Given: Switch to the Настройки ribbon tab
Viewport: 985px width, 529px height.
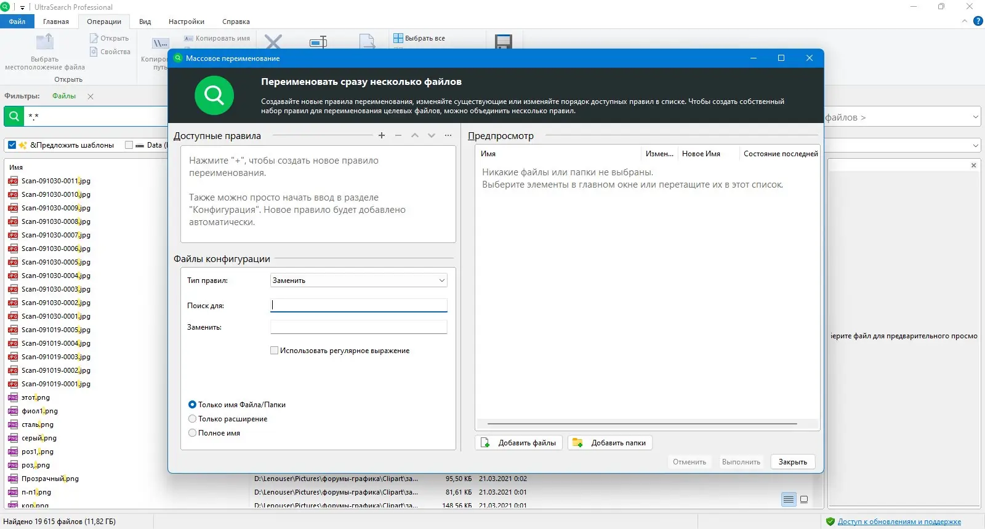Looking at the screenshot, I should click(187, 22).
